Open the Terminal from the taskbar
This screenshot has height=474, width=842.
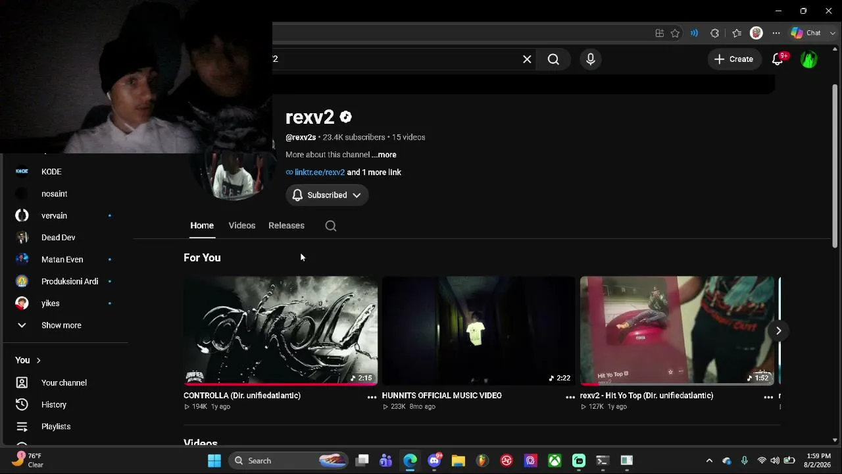[603, 461]
